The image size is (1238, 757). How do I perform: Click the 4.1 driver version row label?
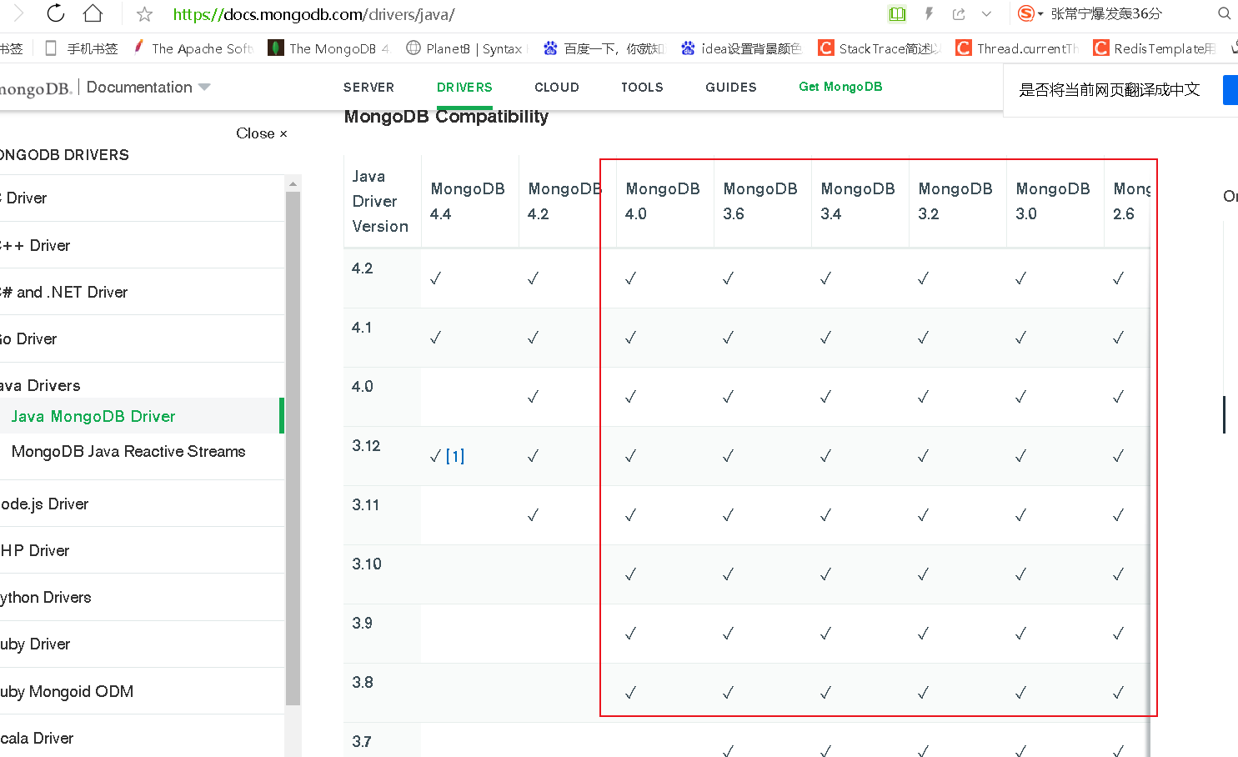[x=362, y=328]
